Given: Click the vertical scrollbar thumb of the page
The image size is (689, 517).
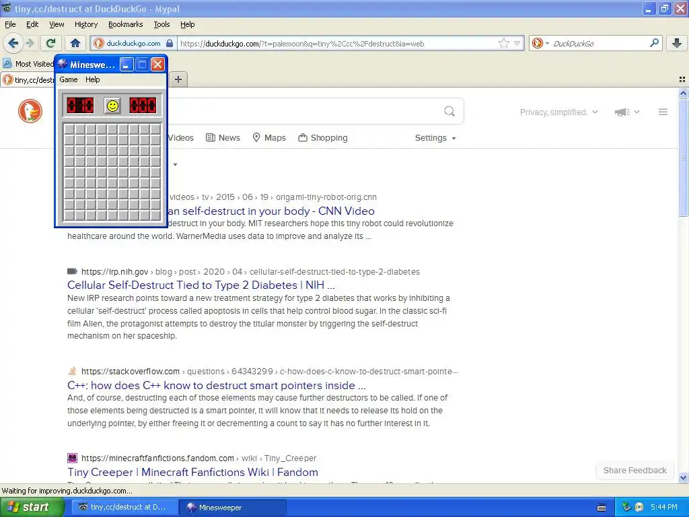Looking at the screenshot, I should point(683,158).
